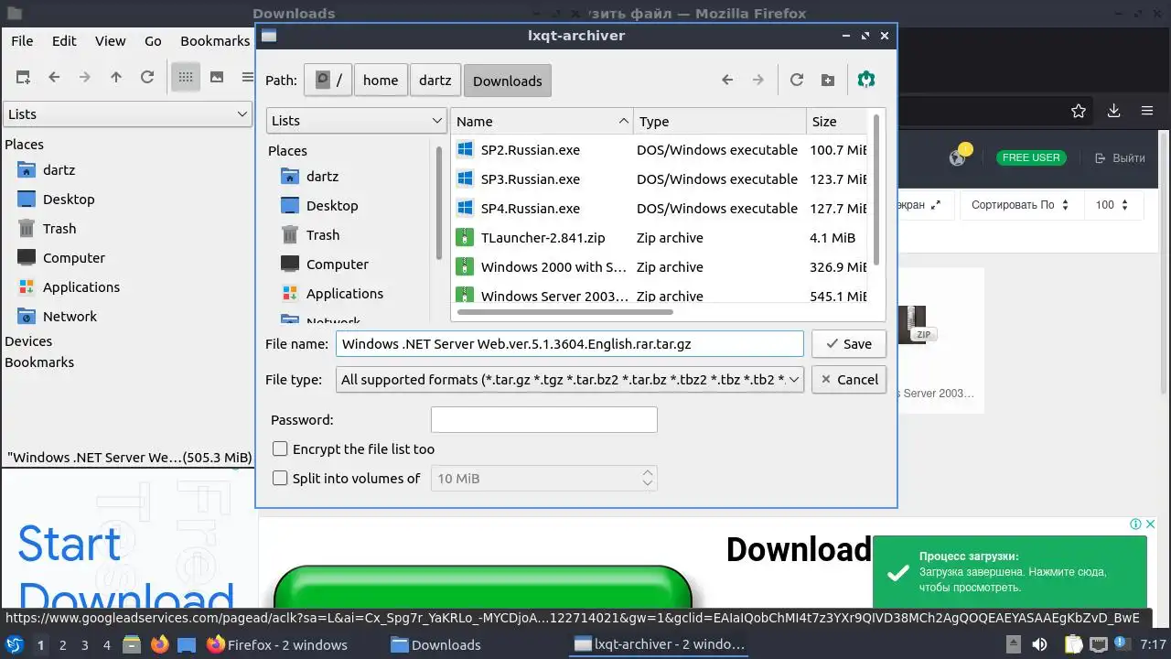The width and height of the screenshot is (1171, 659).
Task: Select Applications in dialog Places sidebar
Action: [x=345, y=294]
